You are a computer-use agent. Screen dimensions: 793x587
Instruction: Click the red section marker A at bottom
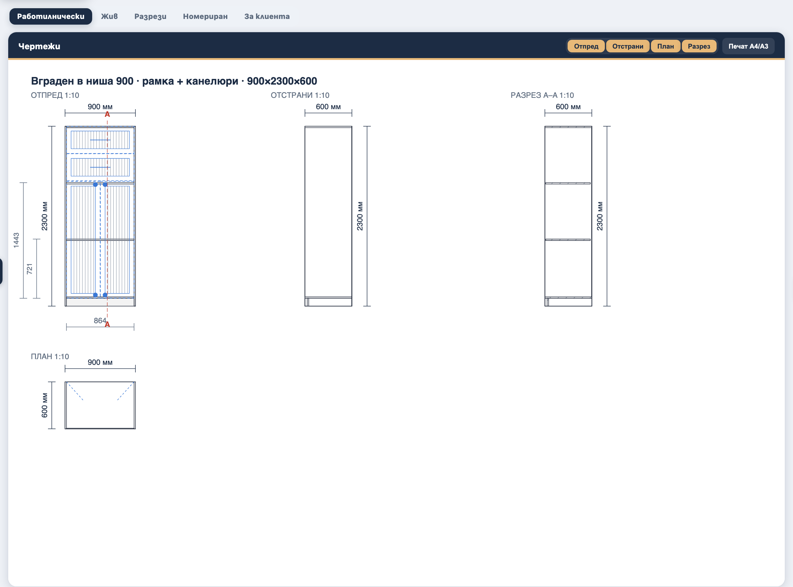coord(107,324)
